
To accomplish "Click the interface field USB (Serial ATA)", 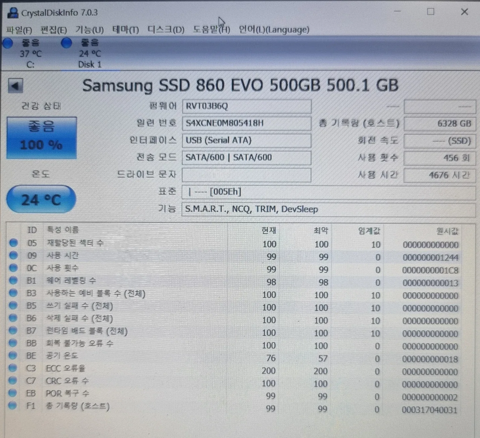I will click(x=246, y=140).
